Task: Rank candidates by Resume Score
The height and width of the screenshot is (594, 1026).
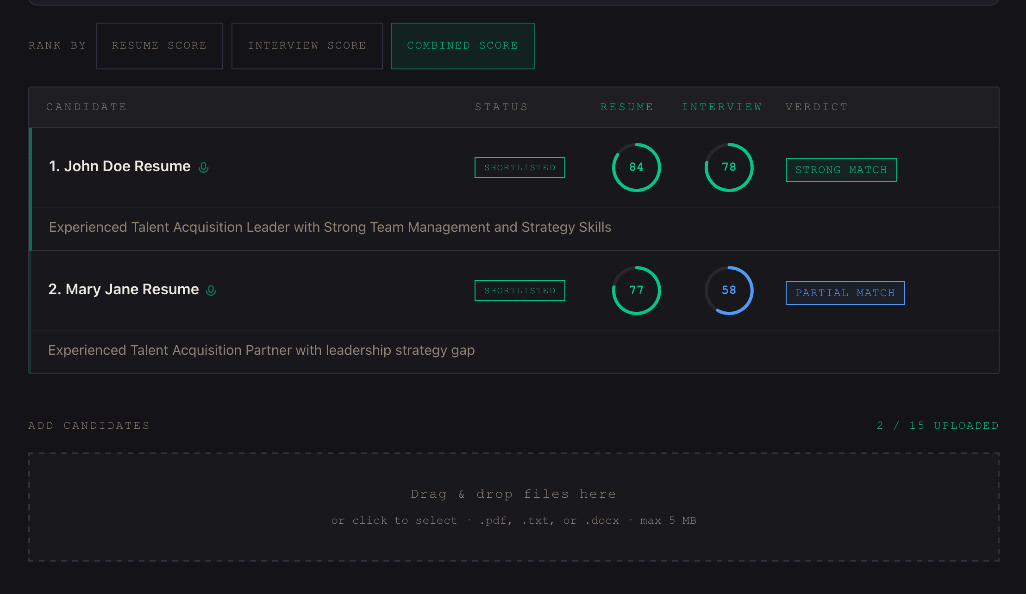Action: (159, 46)
